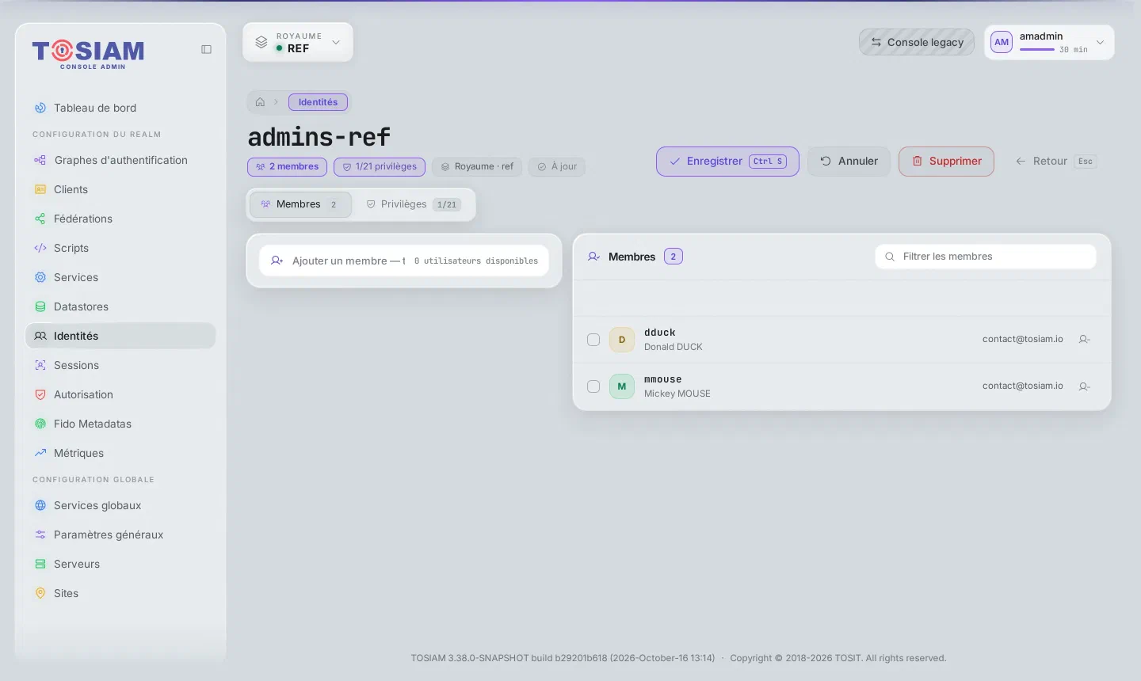Remove mmouse from the group members
Screen dimensions: 1141x681
[x=1084, y=386]
